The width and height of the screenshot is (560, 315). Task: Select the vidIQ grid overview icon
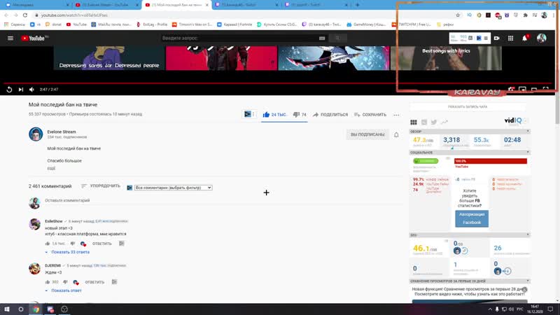pos(414,122)
